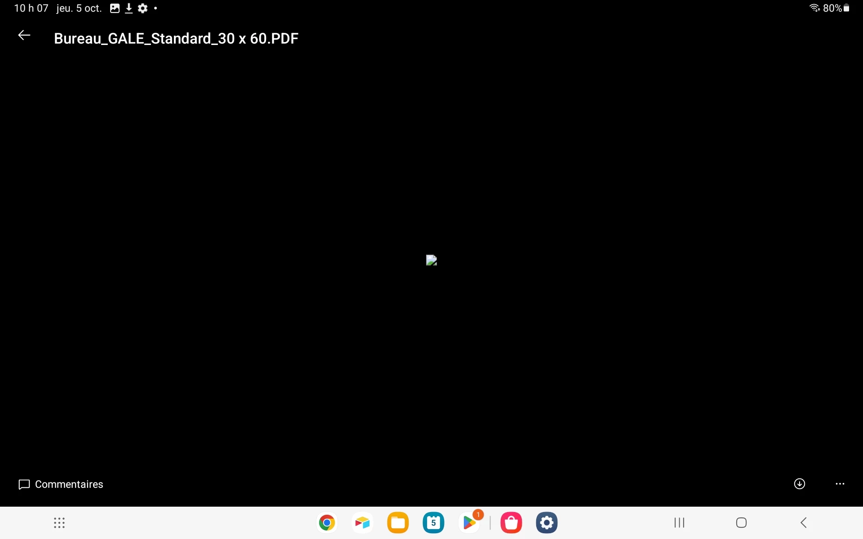This screenshot has height=539, width=863.
Task: Tap the battery 80% indicator
Action: pos(836,8)
